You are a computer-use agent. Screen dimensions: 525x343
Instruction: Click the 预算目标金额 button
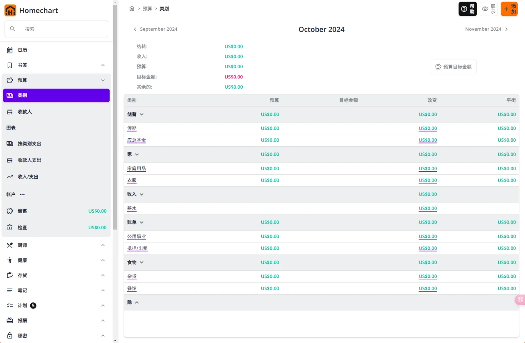point(453,67)
